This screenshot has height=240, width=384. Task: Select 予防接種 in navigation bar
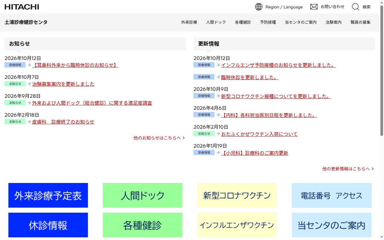pos(268,22)
